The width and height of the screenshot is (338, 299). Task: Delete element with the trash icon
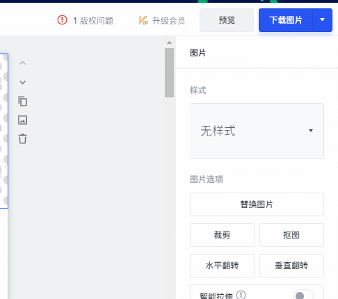click(22, 139)
